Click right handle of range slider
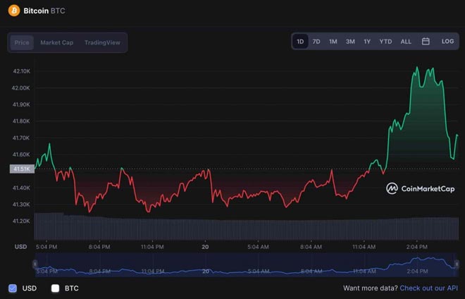The height and width of the screenshot is (299, 465). 458,264
